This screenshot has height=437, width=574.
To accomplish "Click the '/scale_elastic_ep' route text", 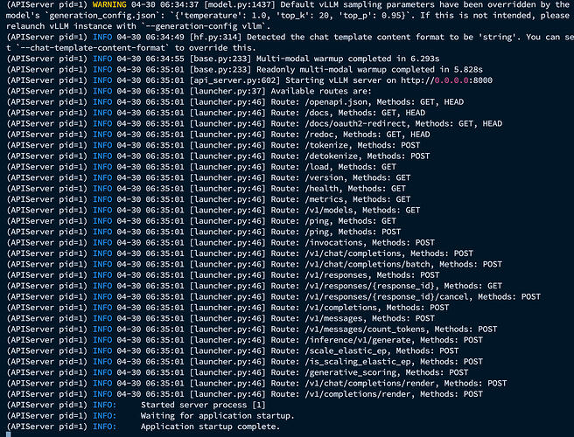I will [x=346, y=351].
